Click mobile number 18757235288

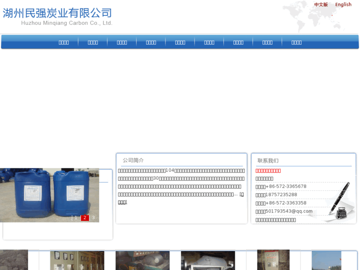(281, 195)
